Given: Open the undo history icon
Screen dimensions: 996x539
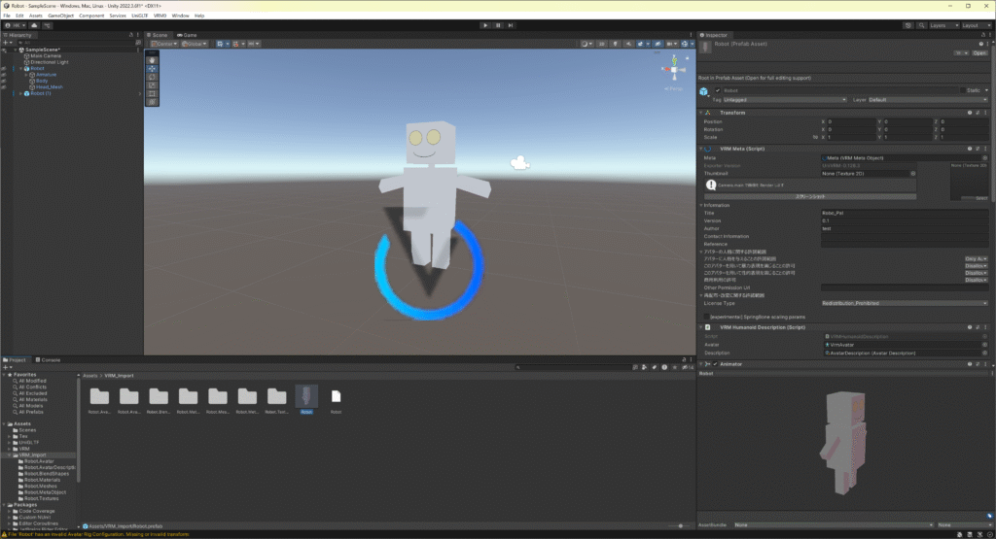Looking at the screenshot, I should click(x=908, y=25).
